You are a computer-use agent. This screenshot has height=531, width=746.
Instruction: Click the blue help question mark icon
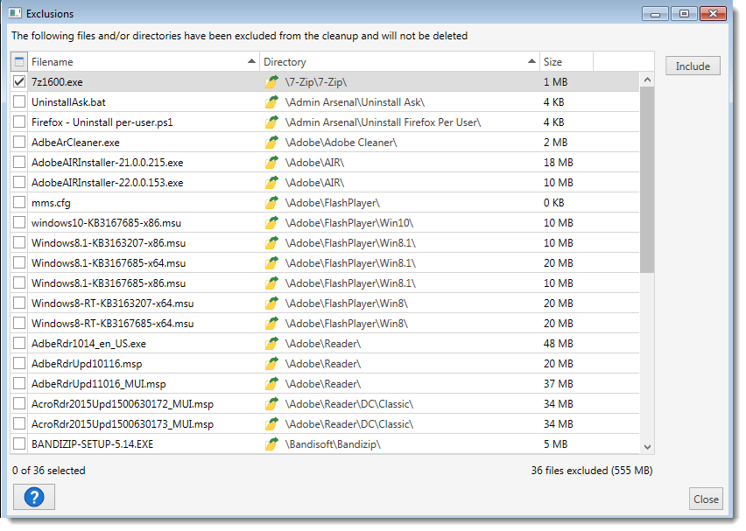pyautogui.click(x=33, y=497)
